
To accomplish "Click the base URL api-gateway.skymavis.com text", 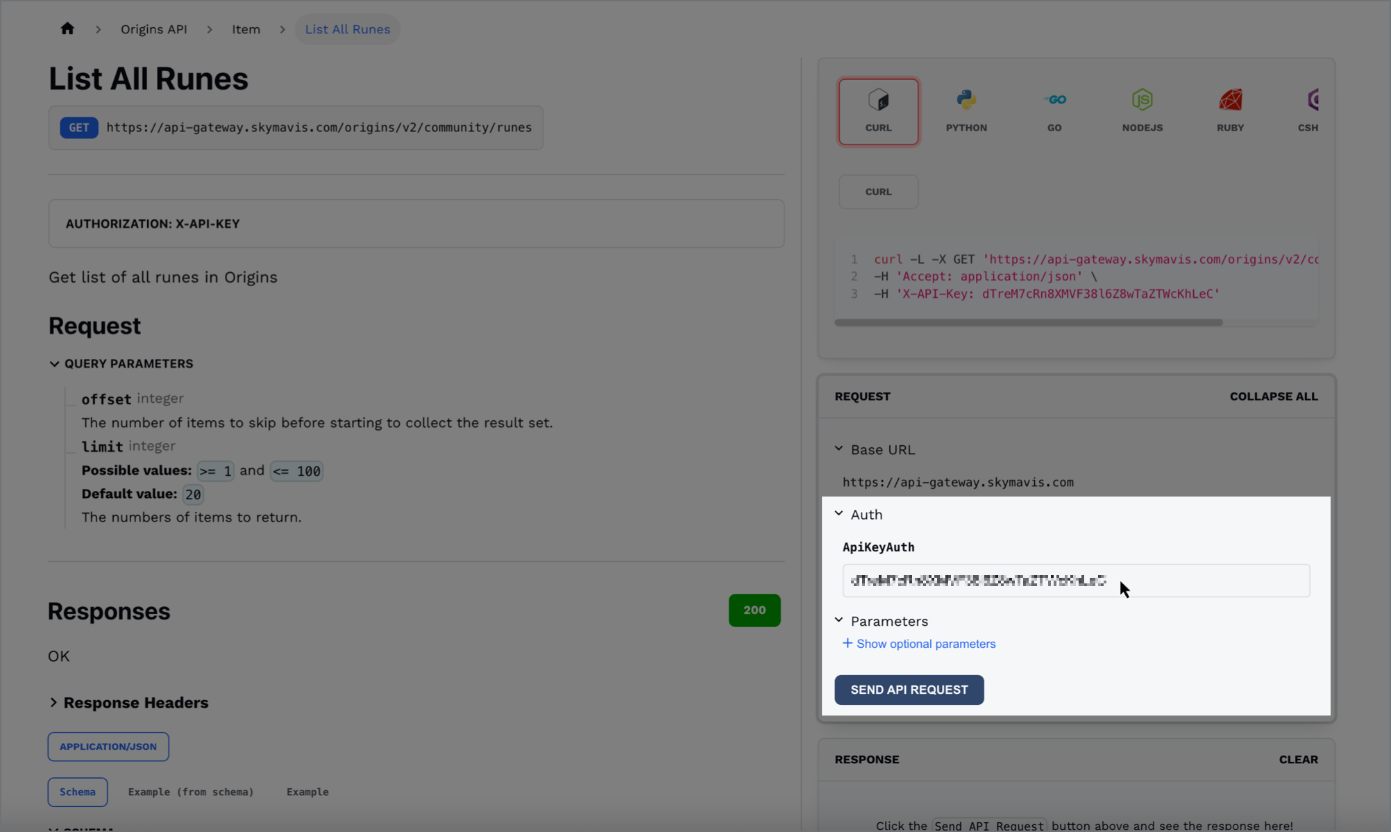I will click(x=958, y=482).
